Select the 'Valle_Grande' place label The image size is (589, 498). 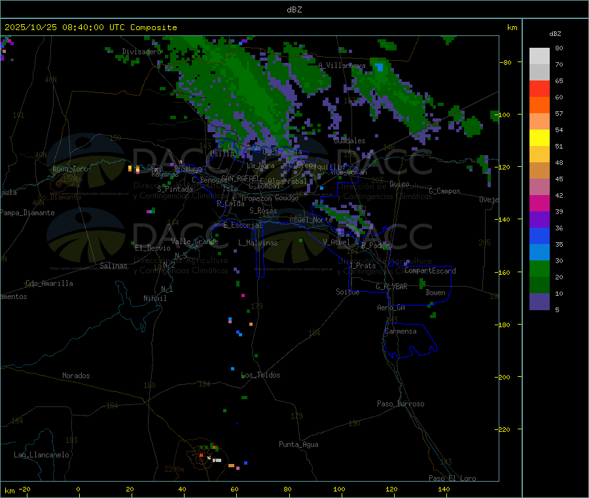click(194, 241)
